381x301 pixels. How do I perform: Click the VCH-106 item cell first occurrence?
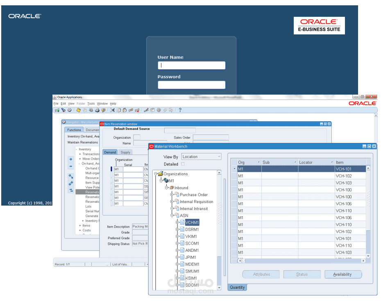pyautogui.click(x=350, y=204)
